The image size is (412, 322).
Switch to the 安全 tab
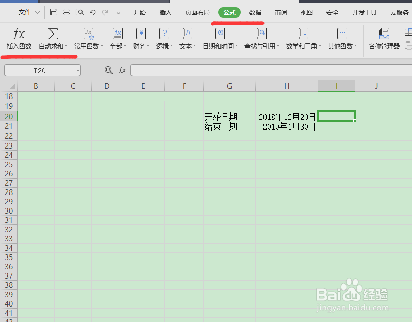click(x=333, y=12)
